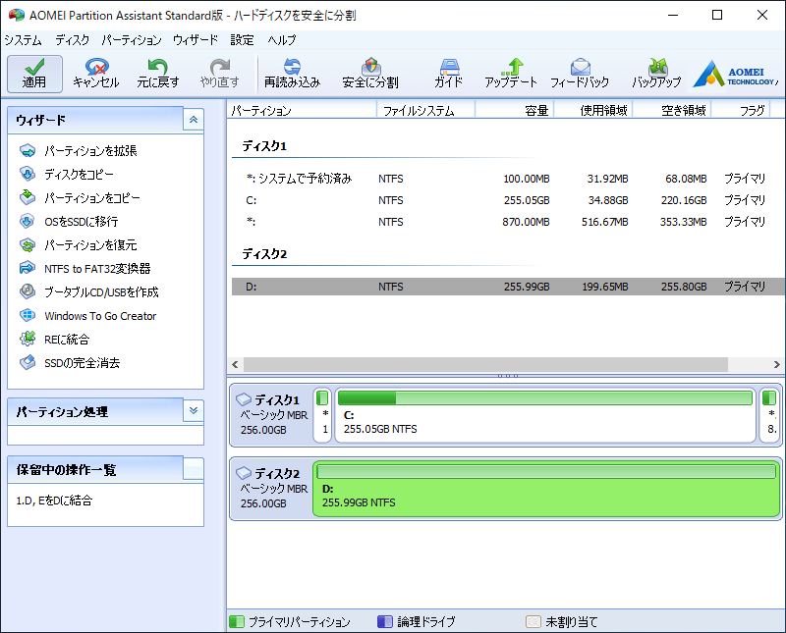Click the ディスク1 heading in the list

[264, 146]
